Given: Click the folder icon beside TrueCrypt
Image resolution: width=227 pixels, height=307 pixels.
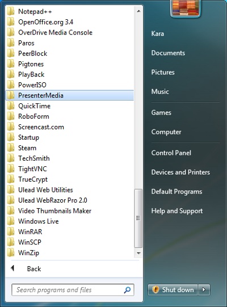Looking at the screenshot, I should click(11, 179).
